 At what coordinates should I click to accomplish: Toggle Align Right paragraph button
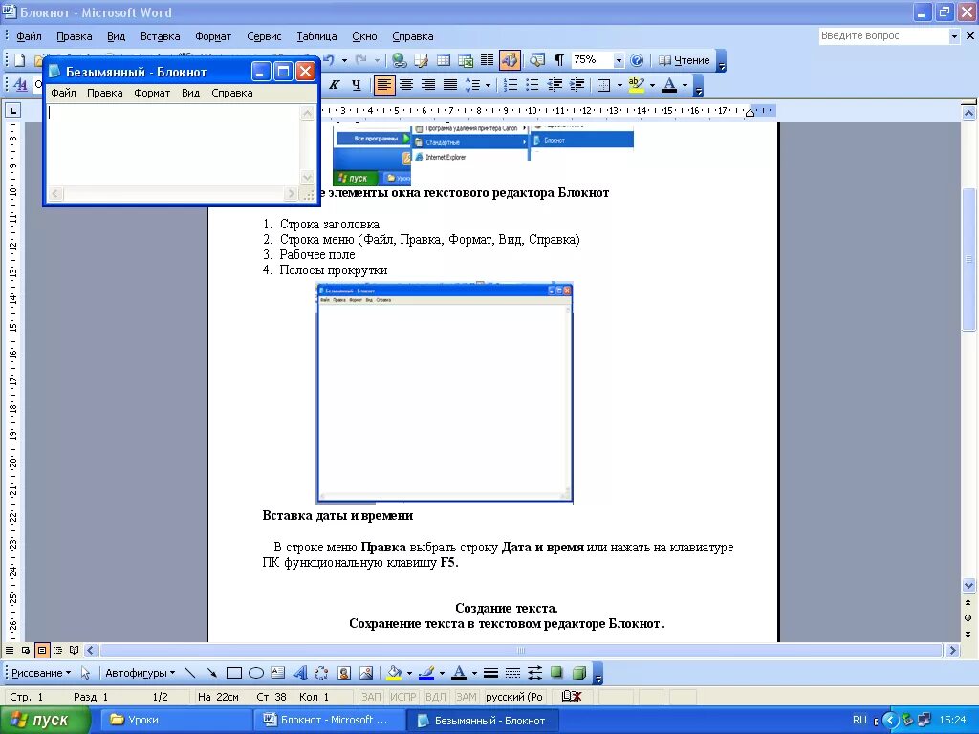pos(428,85)
